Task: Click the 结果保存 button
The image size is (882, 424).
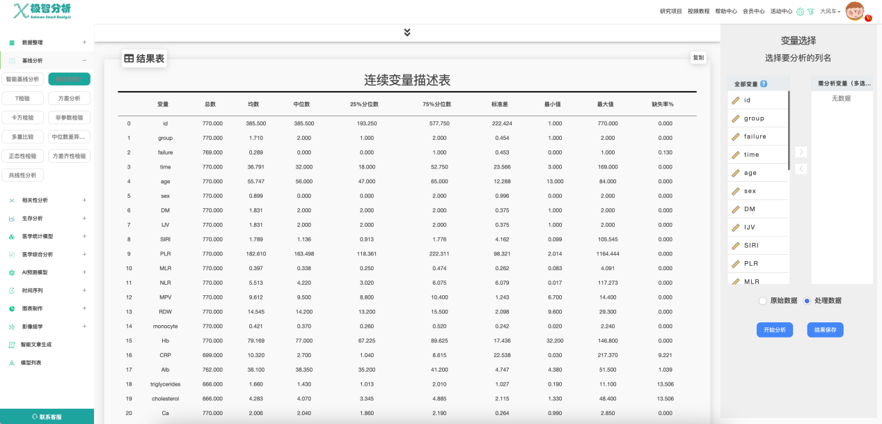Action: click(825, 330)
